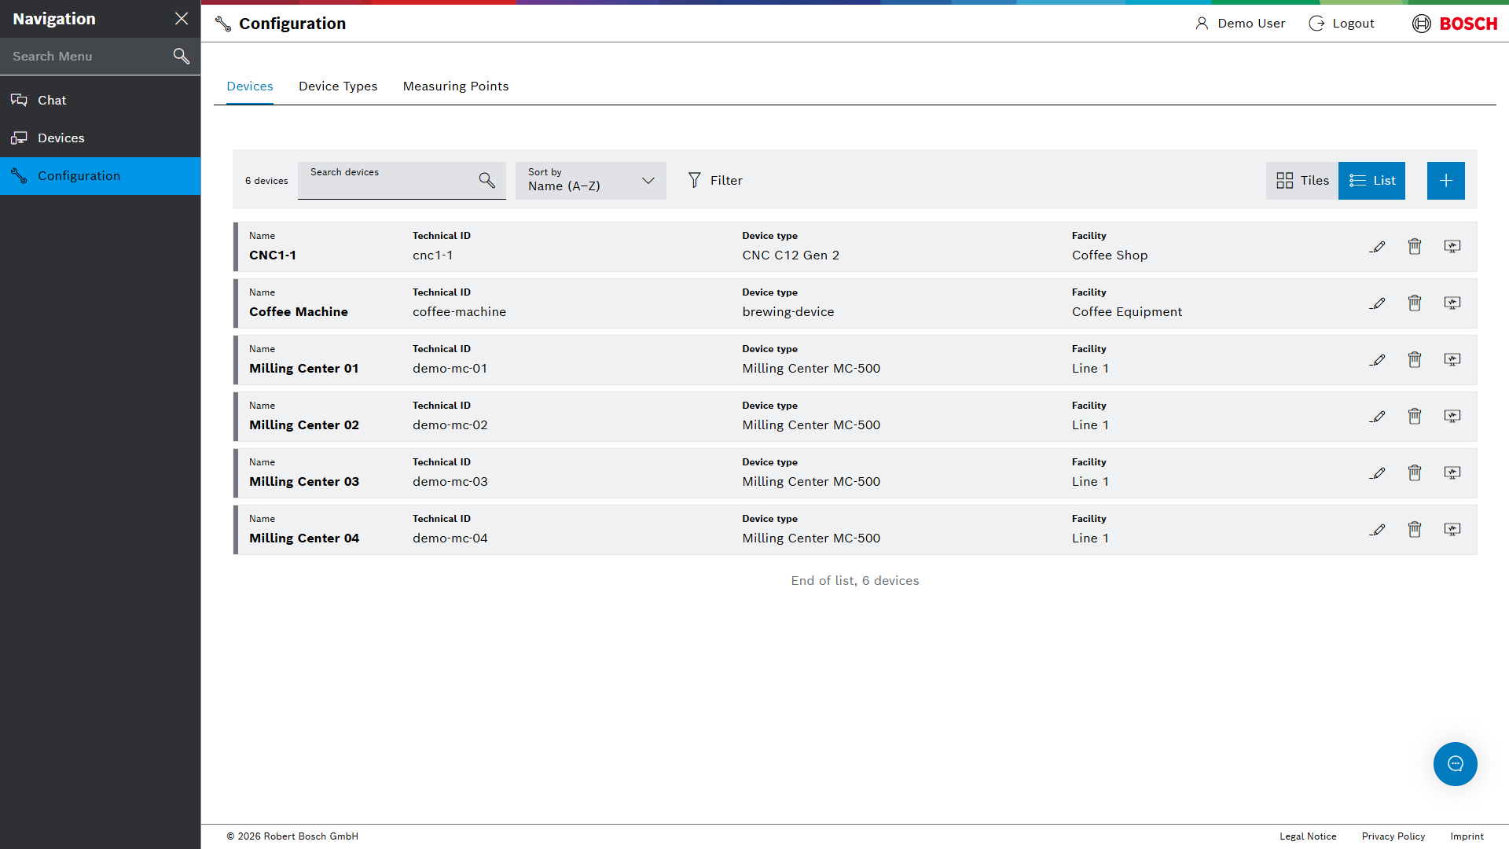Open monitor view for CNC1-1
This screenshot has height=849, width=1509.
(1452, 247)
